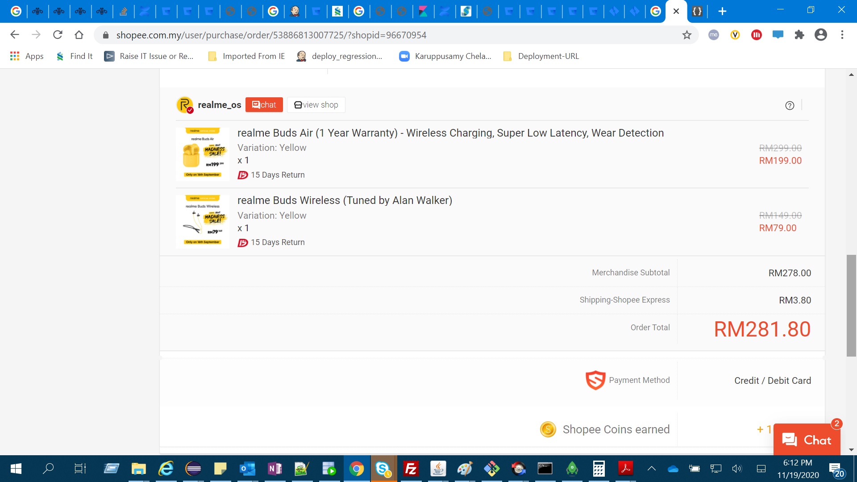Bookmark this page with the star icon
This screenshot has height=482, width=857.
(687, 35)
